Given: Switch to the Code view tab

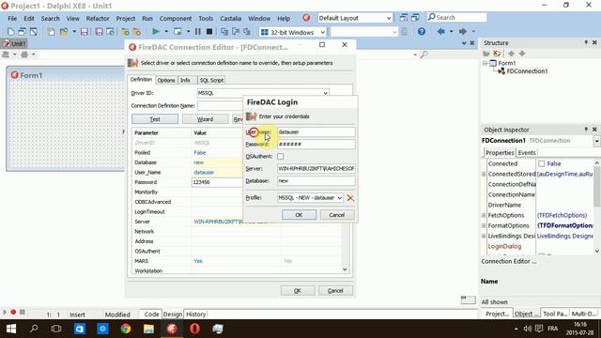Looking at the screenshot, I should 151,315.
